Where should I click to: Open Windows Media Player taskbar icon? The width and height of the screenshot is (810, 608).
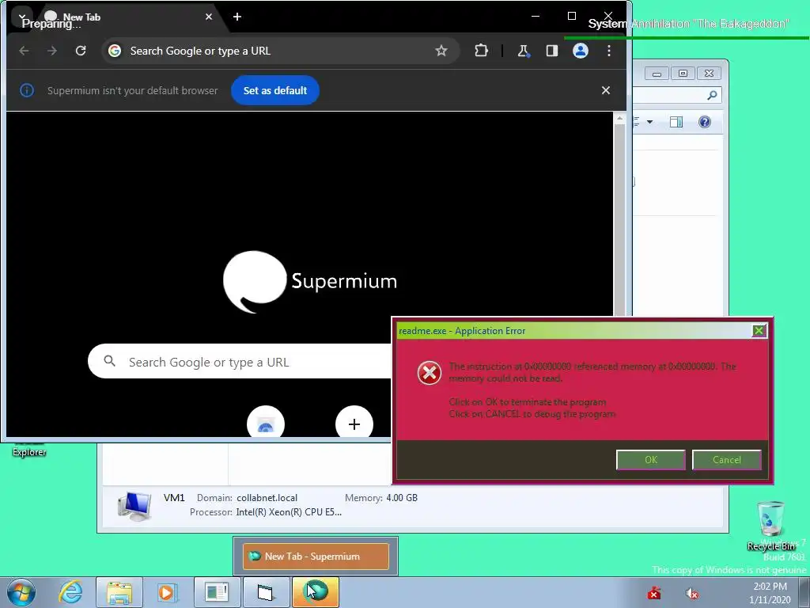click(166, 592)
